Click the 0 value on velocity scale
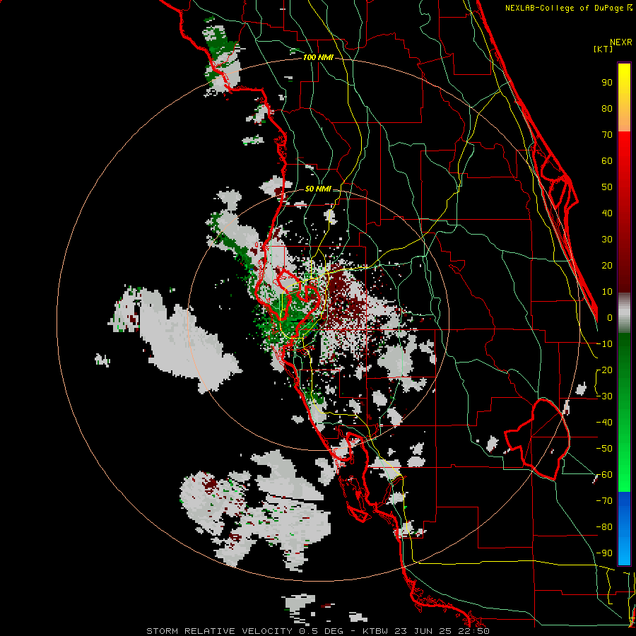 [610, 317]
